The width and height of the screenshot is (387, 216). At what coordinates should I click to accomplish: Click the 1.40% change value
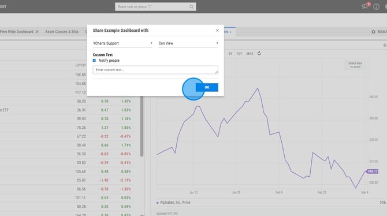click(x=126, y=101)
